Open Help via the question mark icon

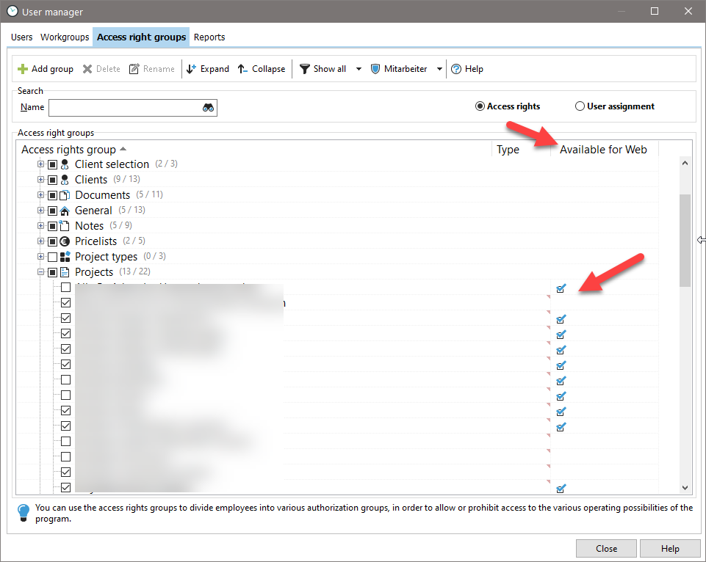pos(456,69)
